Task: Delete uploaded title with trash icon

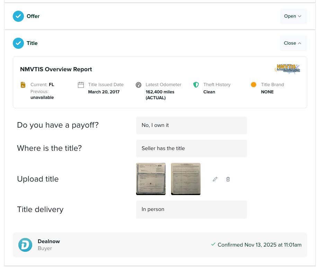Action: pyautogui.click(x=228, y=179)
